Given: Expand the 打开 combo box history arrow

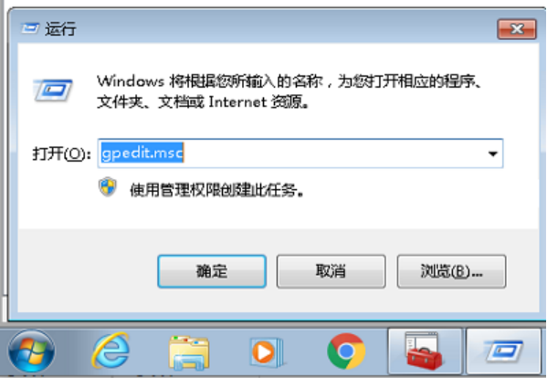Looking at the screenshot, I should [492, 153].
